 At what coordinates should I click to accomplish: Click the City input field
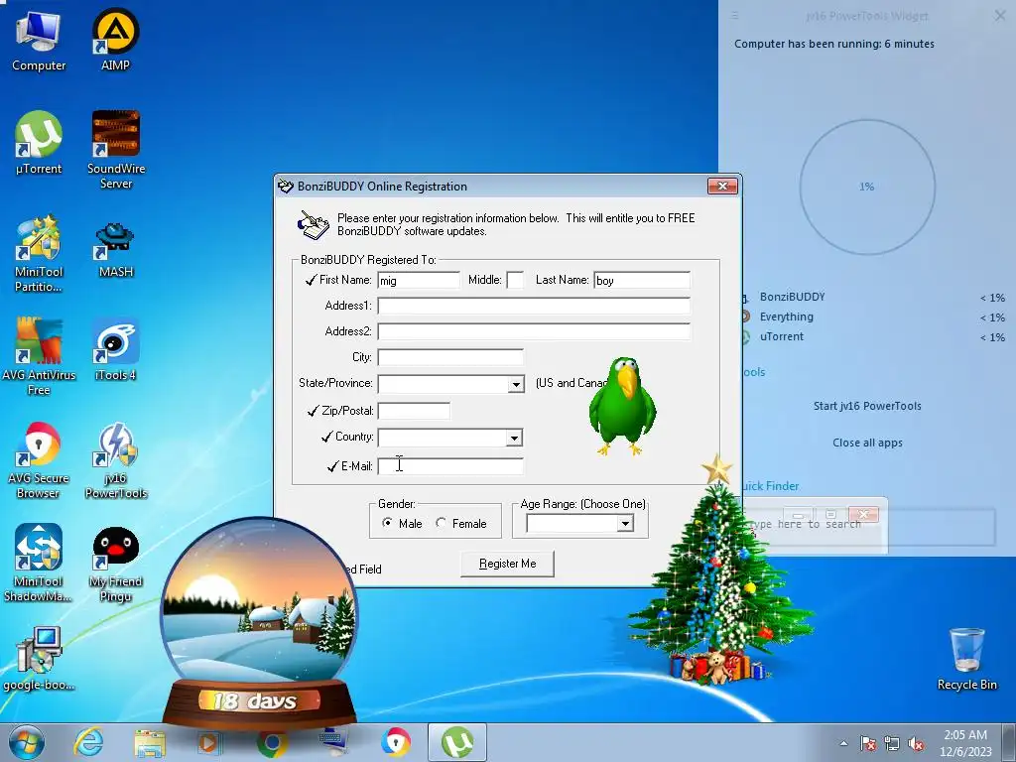click(450, 357)
